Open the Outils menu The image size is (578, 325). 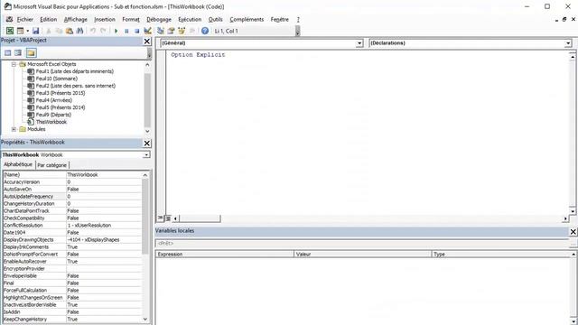(215, 20)
